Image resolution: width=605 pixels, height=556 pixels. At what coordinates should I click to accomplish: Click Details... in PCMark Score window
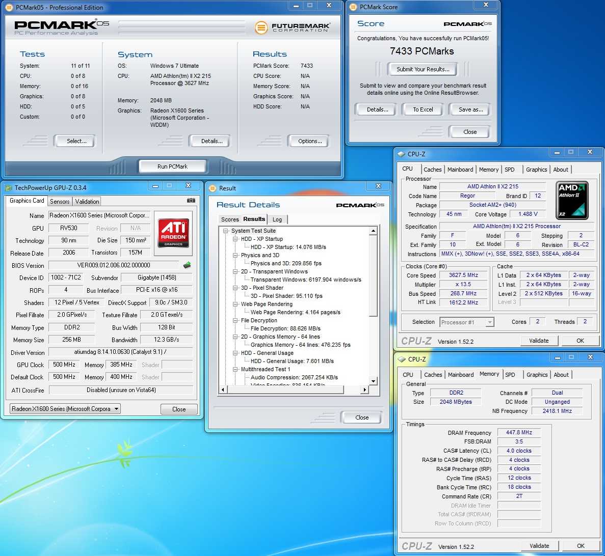click(377, 109)
